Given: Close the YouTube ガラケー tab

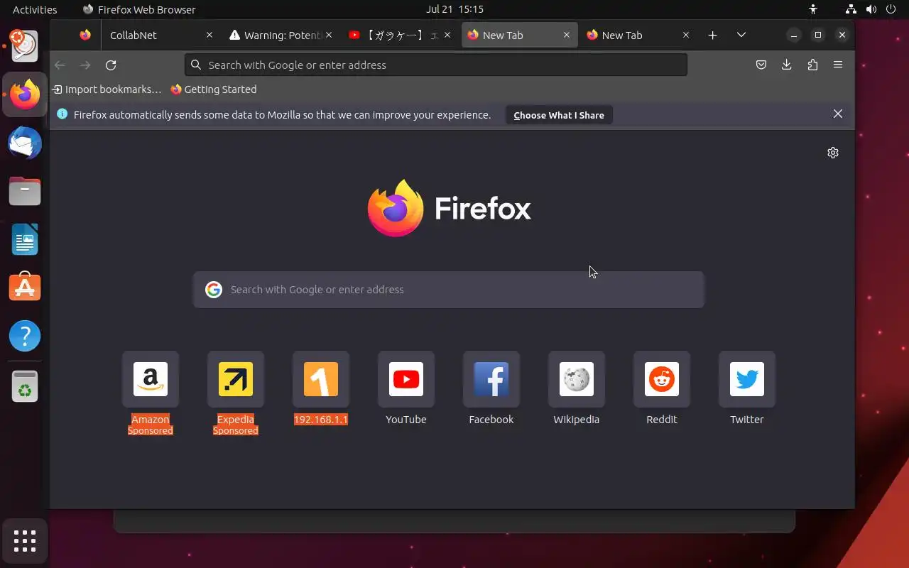Looking at the screenshot, I should pyautogui.click(x=447, y=35).
